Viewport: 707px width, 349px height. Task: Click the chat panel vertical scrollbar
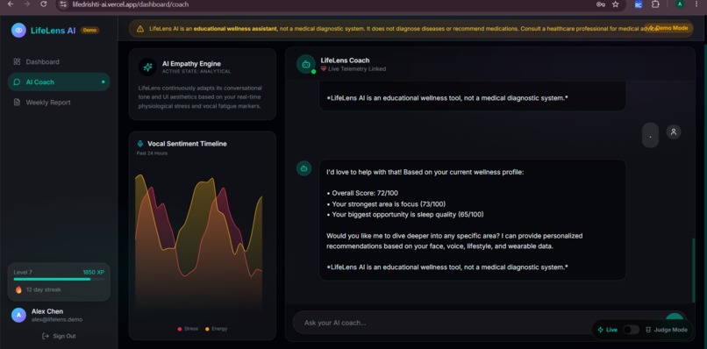[694, 271]
